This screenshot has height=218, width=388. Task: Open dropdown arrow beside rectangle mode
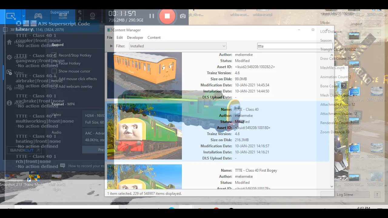[23, 16]
